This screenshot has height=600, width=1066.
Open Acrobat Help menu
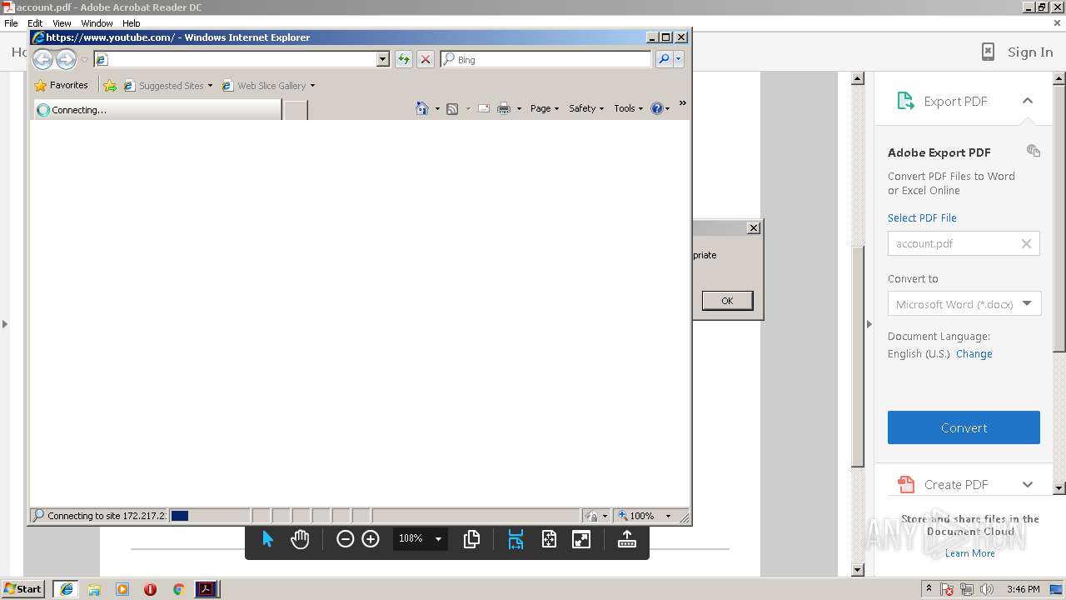pyautogui.click(x=132, y=23)
